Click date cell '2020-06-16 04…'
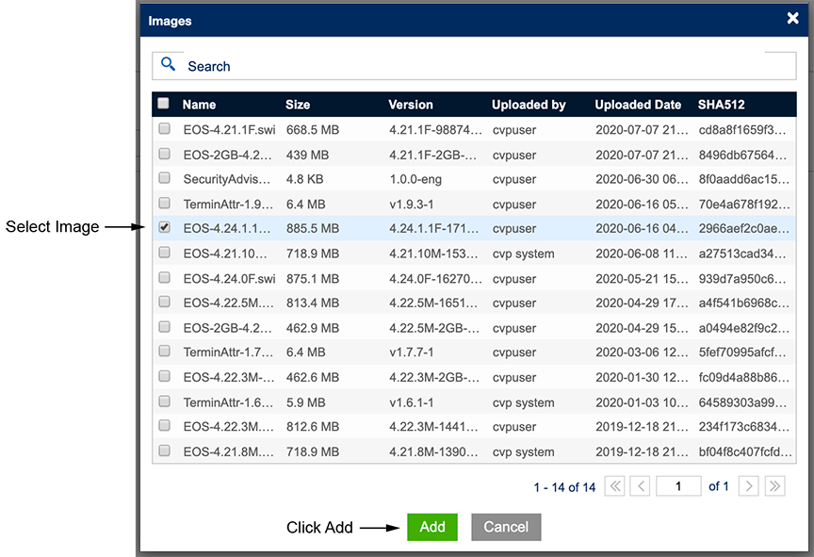The image size is (814, 557). pos(642,228)
